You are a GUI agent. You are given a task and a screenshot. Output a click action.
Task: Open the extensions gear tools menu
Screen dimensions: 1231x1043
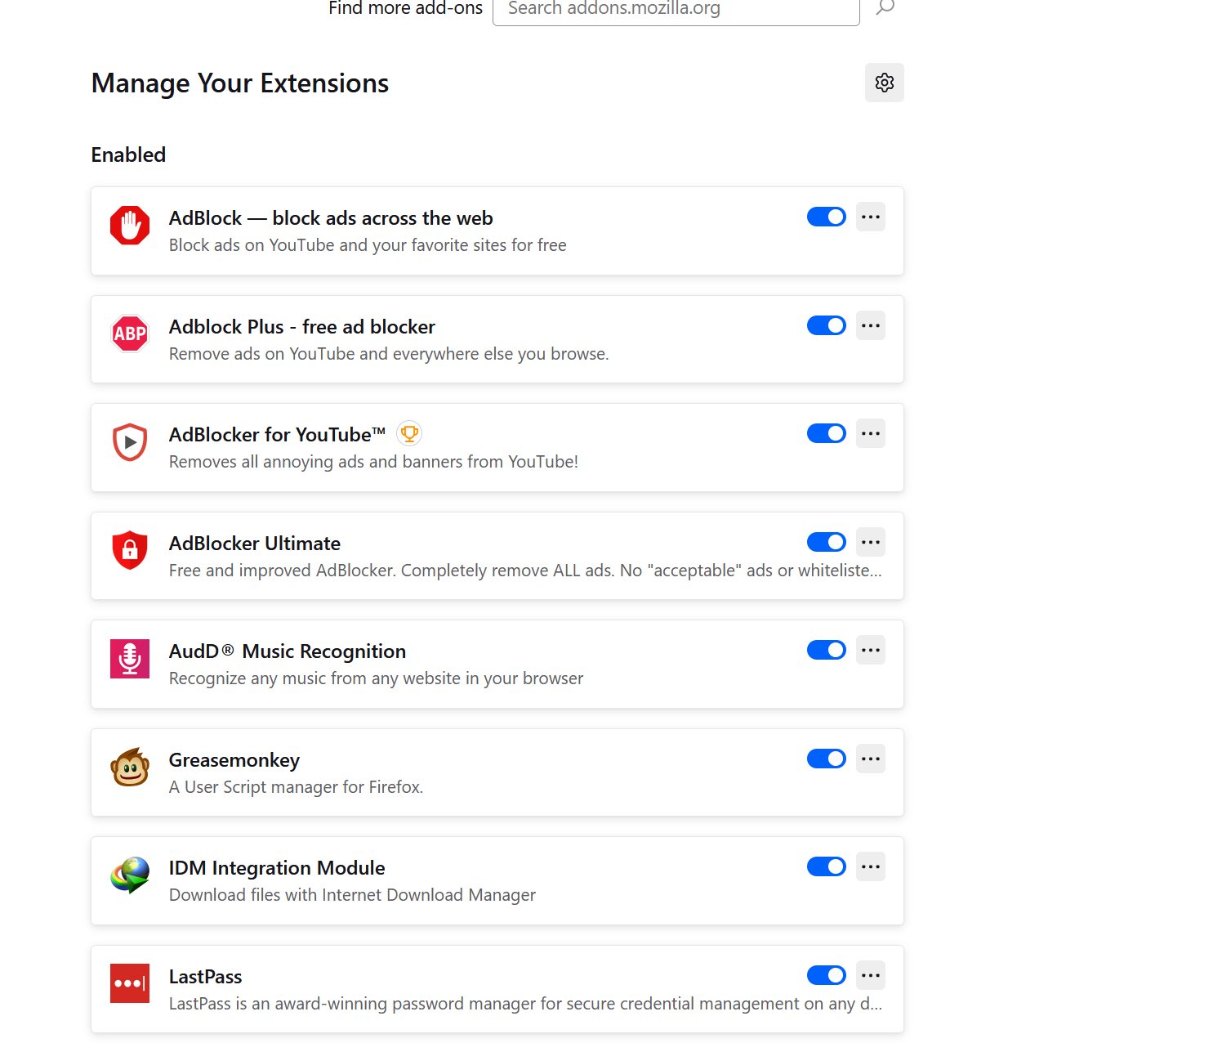(x=885, y=83)
